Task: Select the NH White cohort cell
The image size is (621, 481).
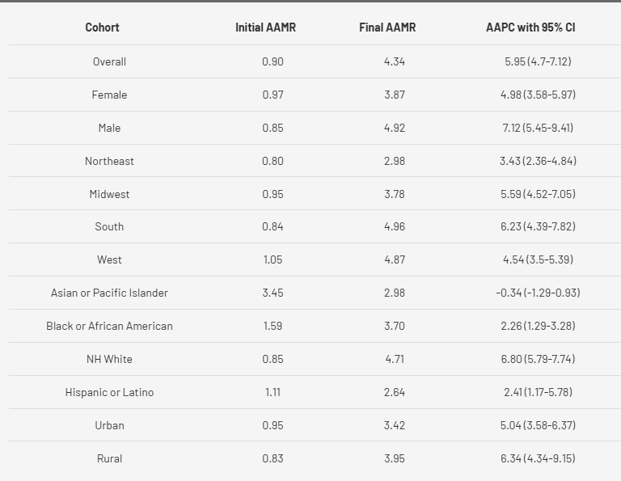Action: [109, 359]
